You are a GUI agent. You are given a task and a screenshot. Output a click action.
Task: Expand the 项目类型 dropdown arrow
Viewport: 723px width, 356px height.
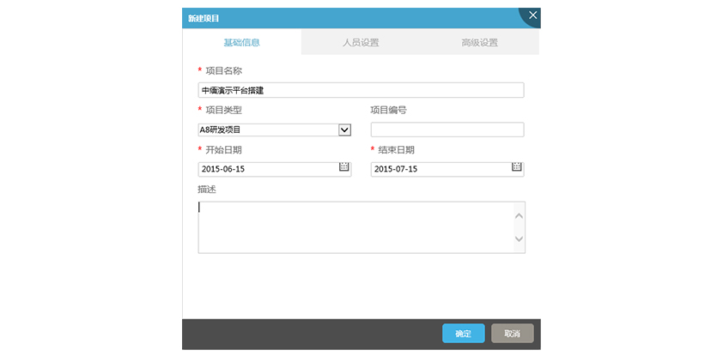point(344,130)
